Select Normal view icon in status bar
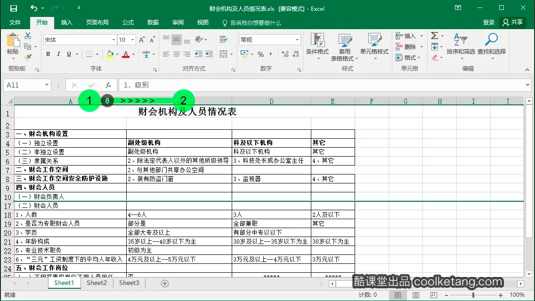This screenshot has width=535, height=301. (x=398, y=295)
